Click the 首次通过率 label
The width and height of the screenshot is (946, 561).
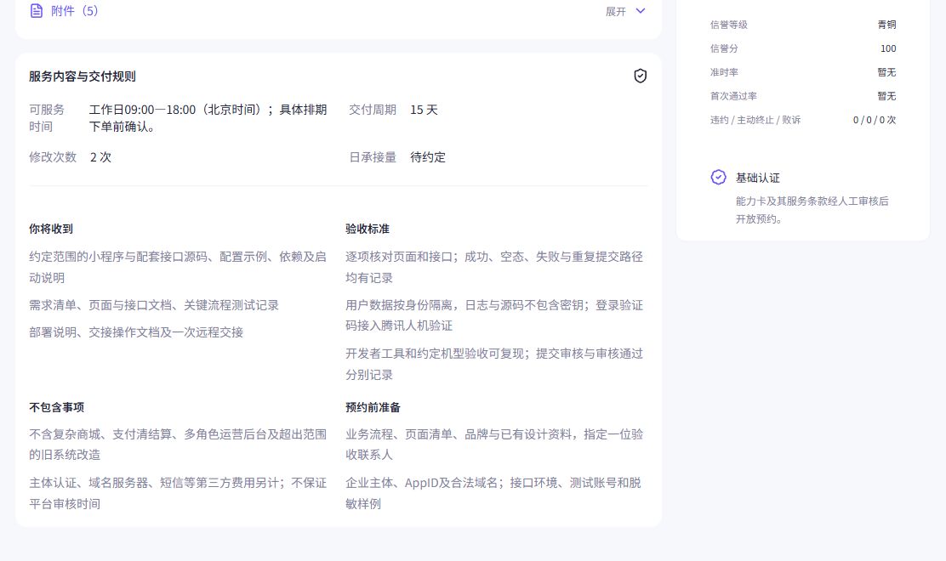[x=733, y=96]
